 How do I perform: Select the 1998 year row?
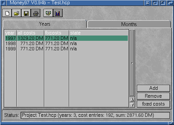tap(67, 43)
